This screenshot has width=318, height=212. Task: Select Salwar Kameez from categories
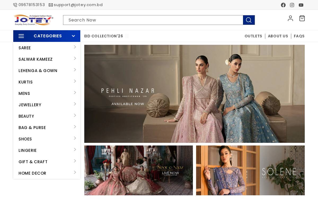[36, 59]
